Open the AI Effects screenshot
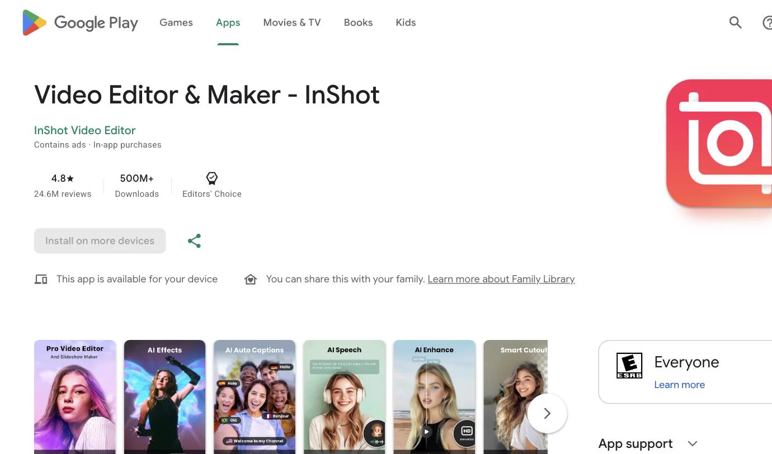The width and height of the screenshot is (772, 454). [x=164, y=397]
